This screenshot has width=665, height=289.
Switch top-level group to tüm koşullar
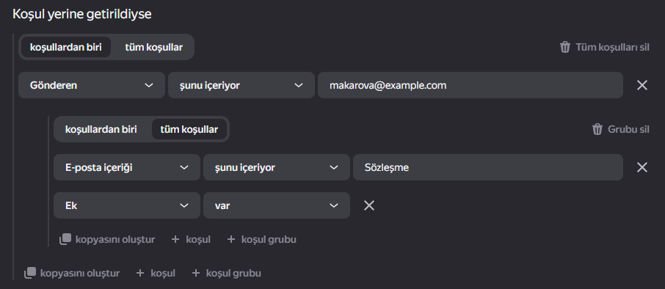[x=153, y=47]
